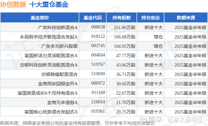Click fund name 广发多元新兴股票
This screenshot has height=126, width=208.
[x=59, y=46]
